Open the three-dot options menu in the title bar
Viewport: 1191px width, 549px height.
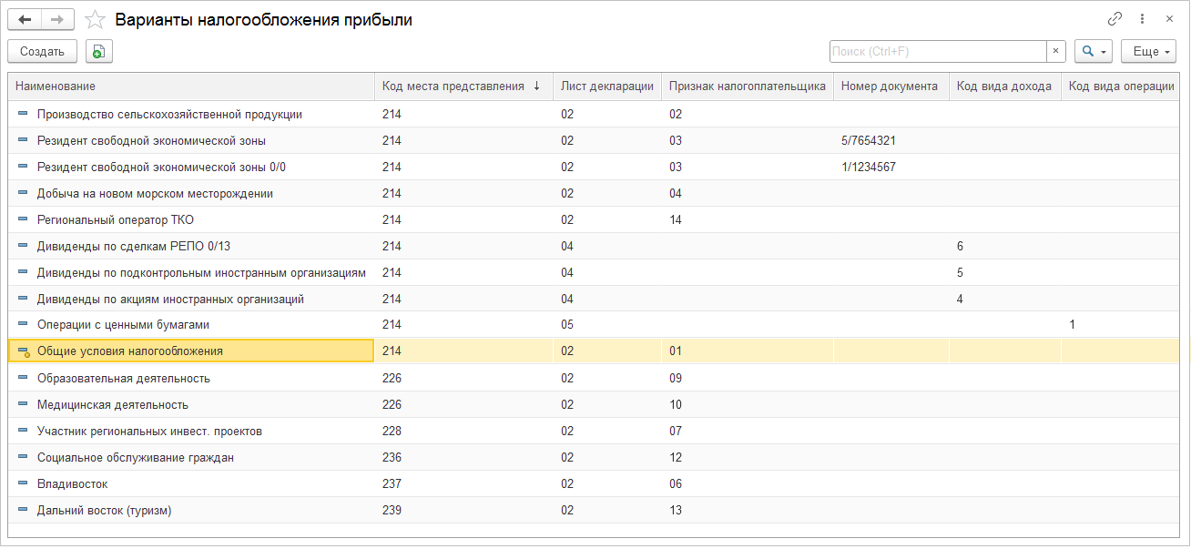point(1143,19)
